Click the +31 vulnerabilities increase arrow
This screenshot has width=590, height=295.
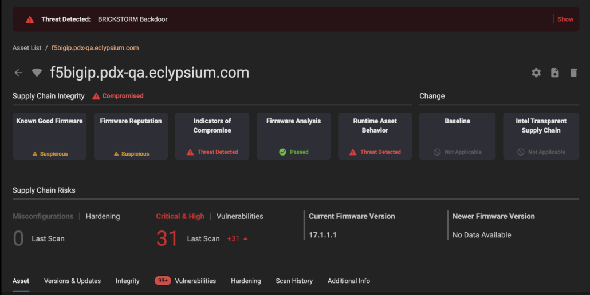(246, 239)
